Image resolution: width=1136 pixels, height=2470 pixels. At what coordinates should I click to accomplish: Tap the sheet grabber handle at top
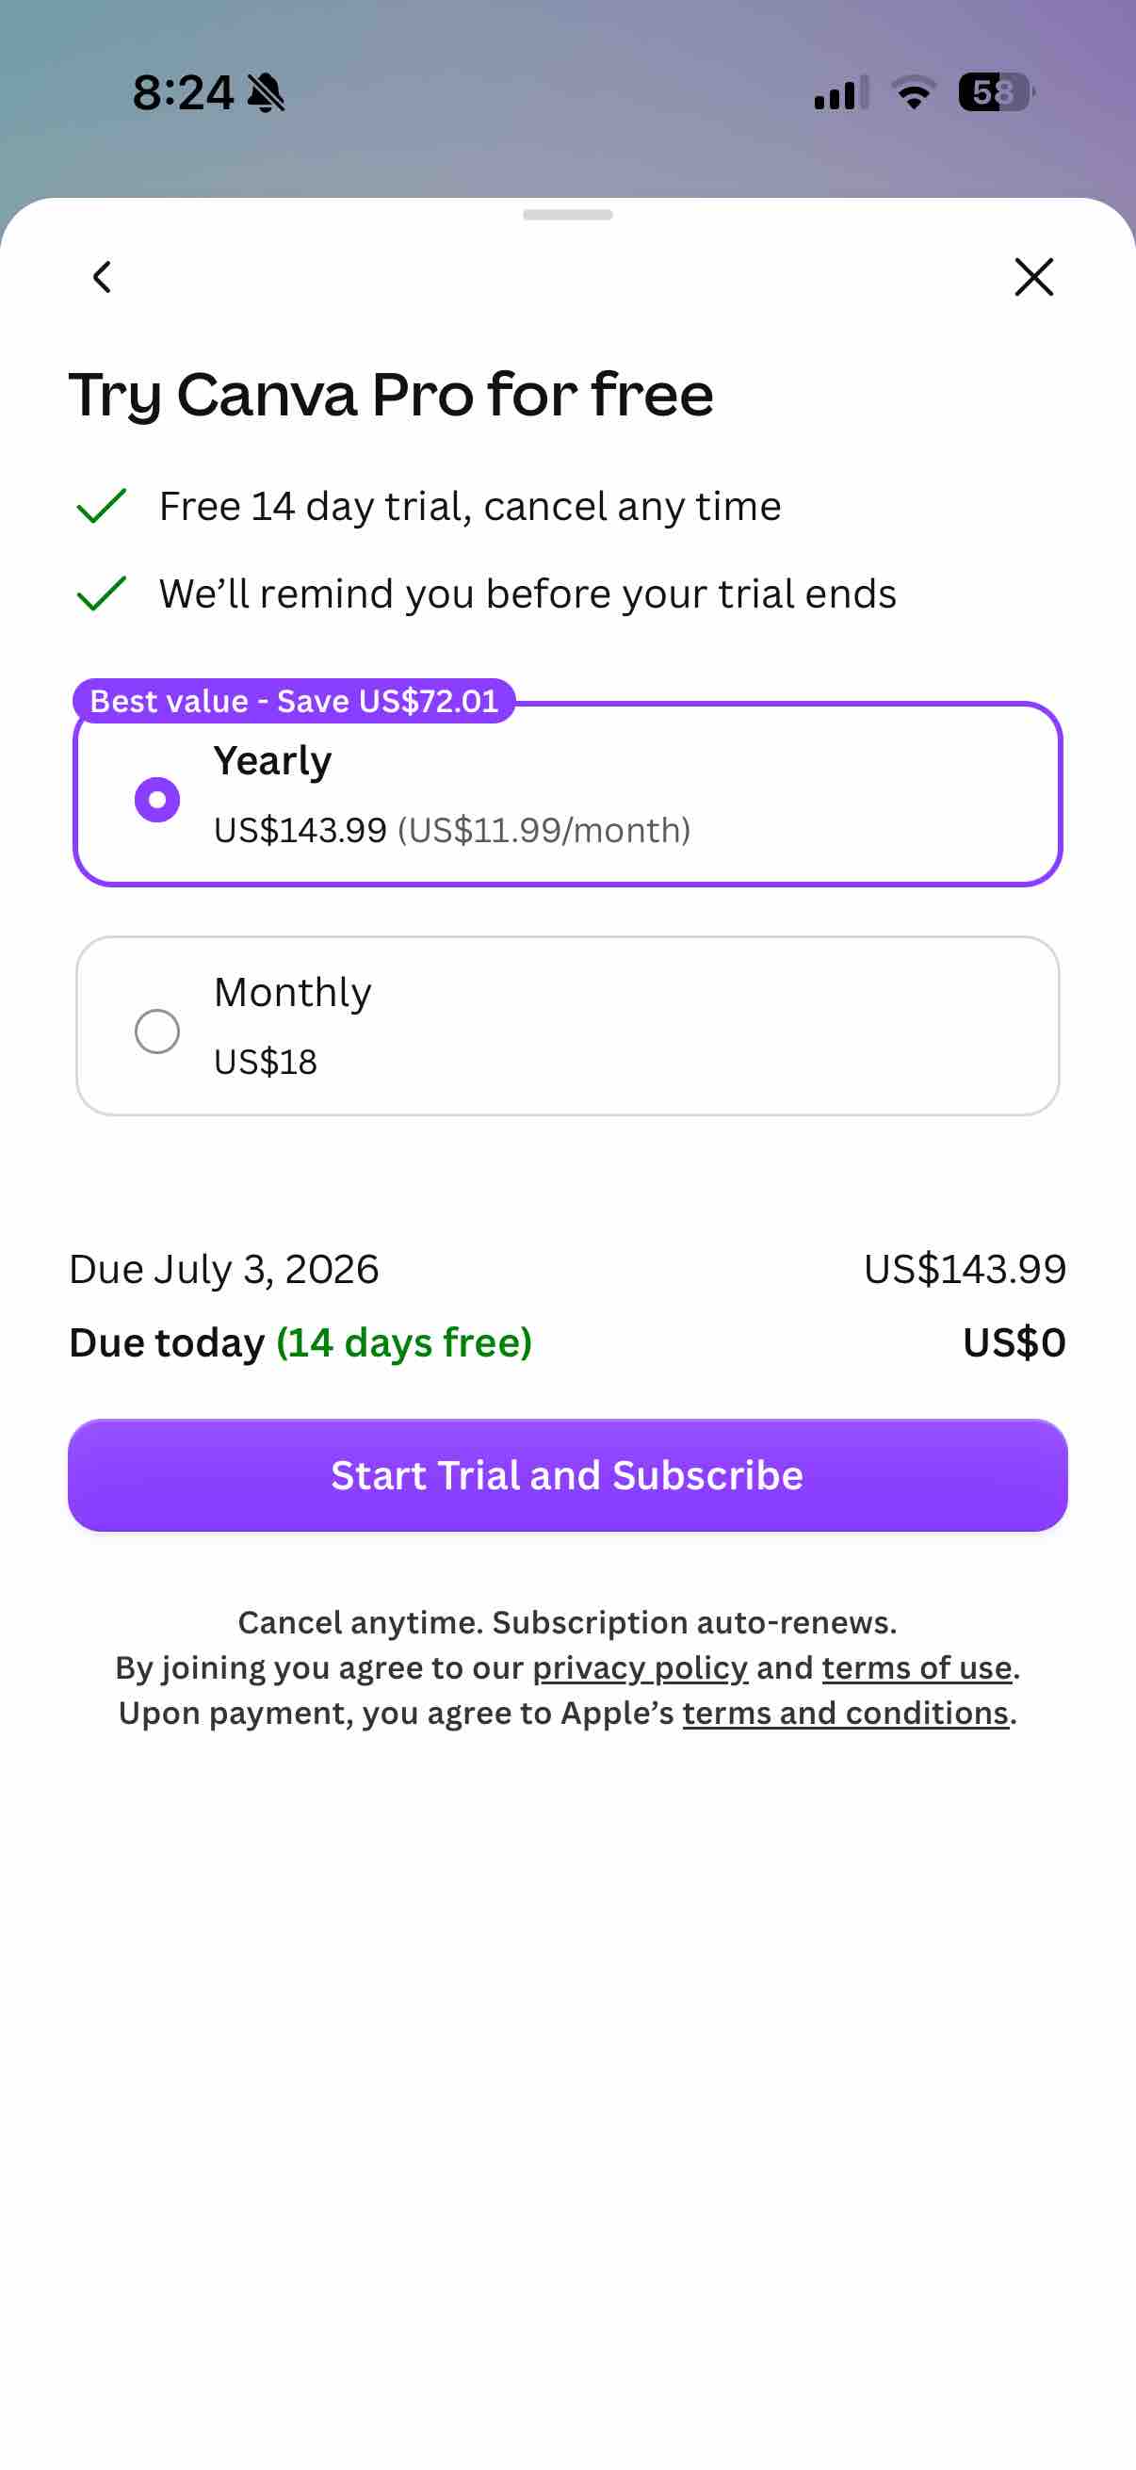tap(567, 215)
